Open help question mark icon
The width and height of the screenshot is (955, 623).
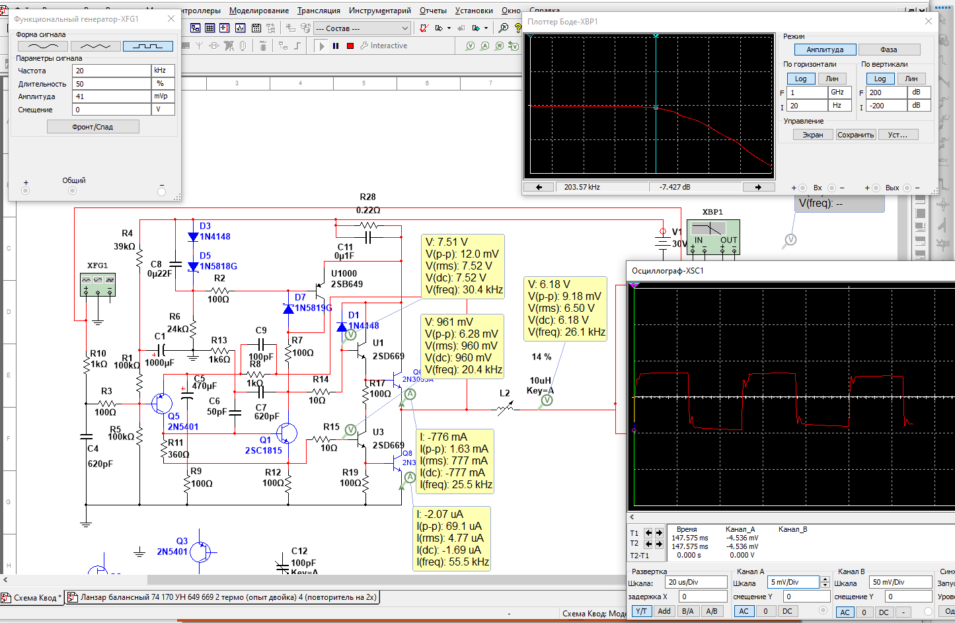click(517, 28)
